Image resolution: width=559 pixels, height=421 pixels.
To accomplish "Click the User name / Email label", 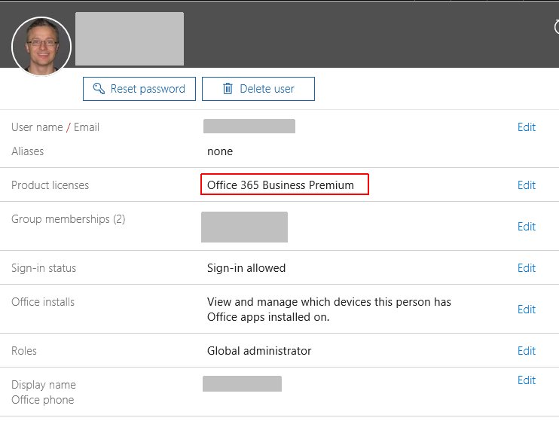I will (x=55, y=127).
